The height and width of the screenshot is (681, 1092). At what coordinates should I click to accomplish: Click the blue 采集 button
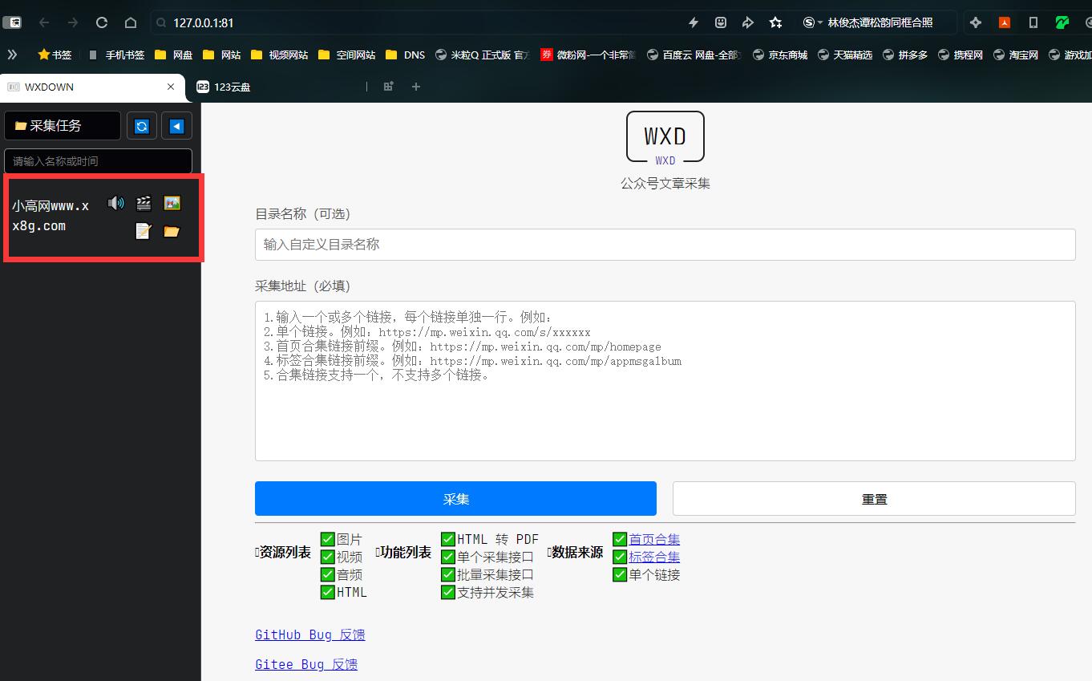[455, 498]
